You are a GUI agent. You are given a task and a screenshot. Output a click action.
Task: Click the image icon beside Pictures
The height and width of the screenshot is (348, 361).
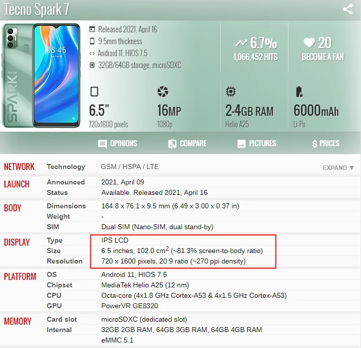[241, 144]
